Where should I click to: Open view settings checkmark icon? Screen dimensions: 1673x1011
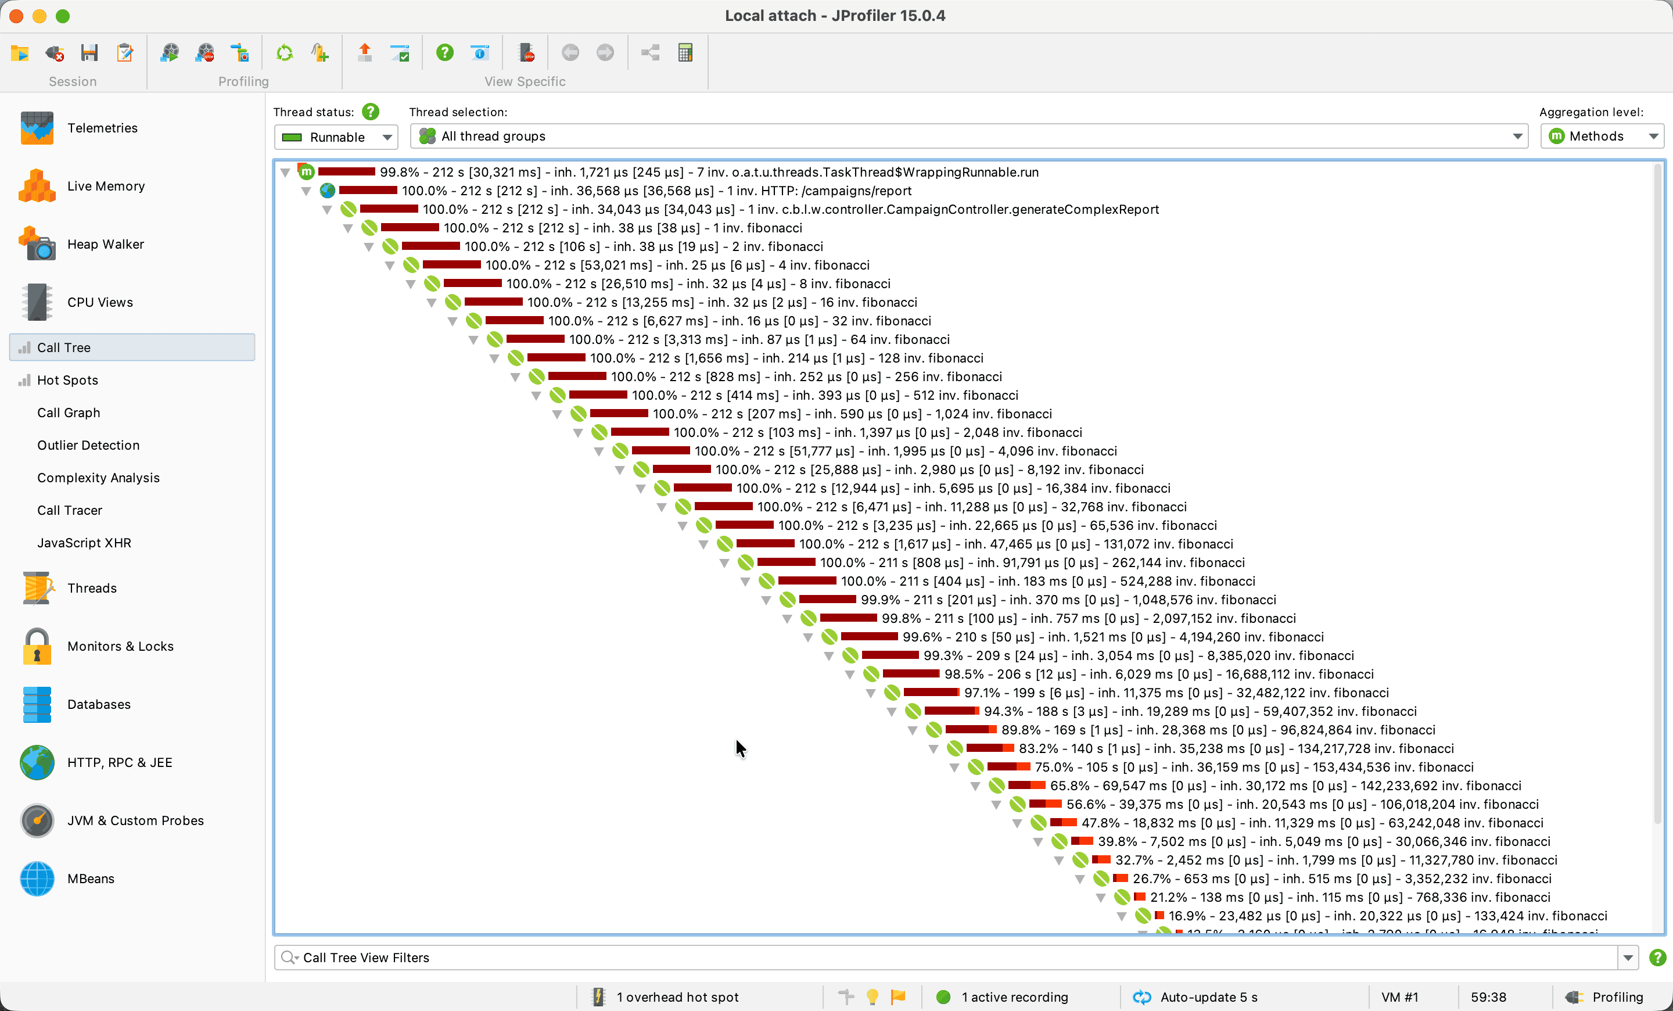click(x=400, y=52)
